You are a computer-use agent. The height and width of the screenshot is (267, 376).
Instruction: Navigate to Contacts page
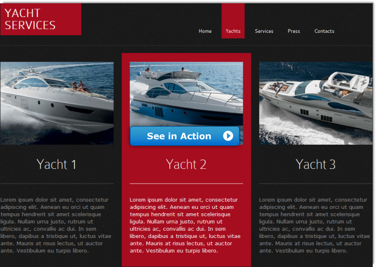324,31
